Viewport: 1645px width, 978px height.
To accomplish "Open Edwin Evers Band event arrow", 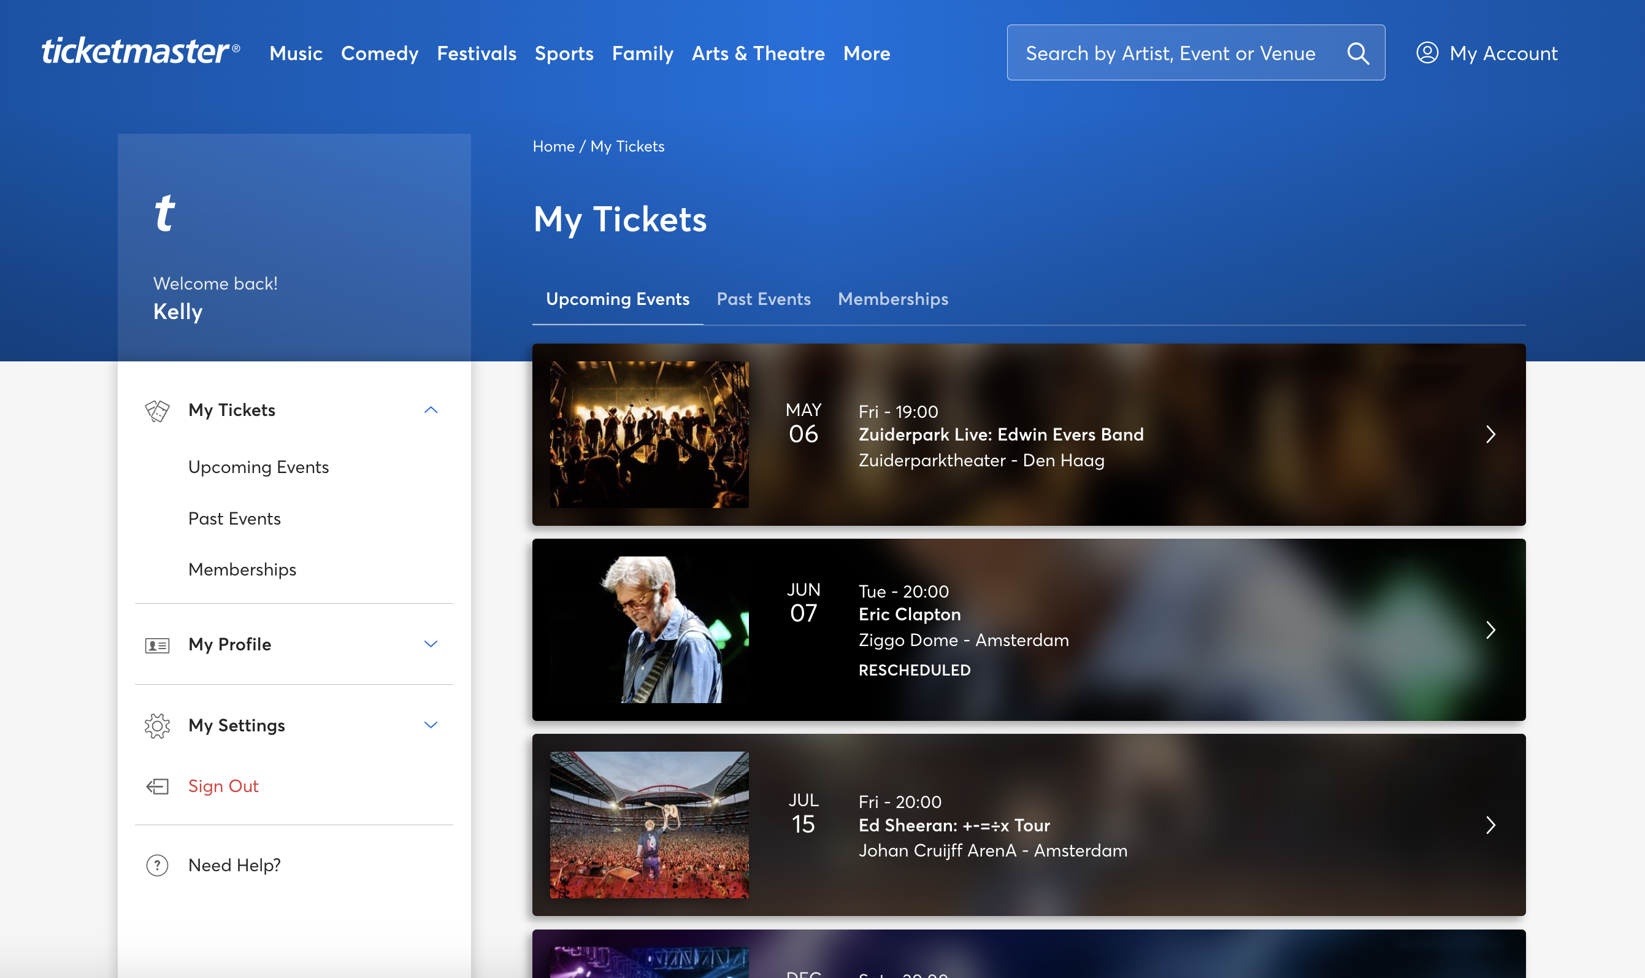I will click(1491, 434).
